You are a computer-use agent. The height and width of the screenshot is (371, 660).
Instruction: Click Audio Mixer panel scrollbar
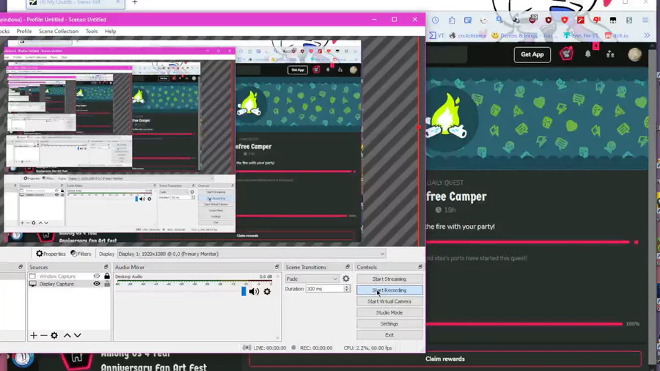click(x=278, y=306)
